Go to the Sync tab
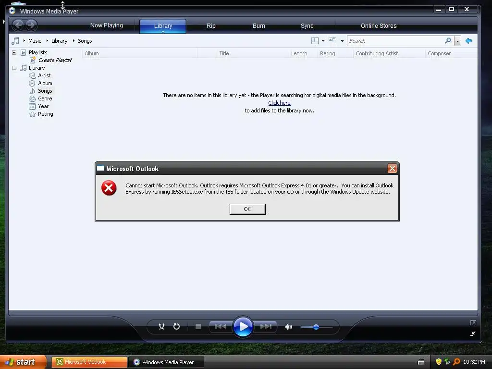 [x=307, y=26]
